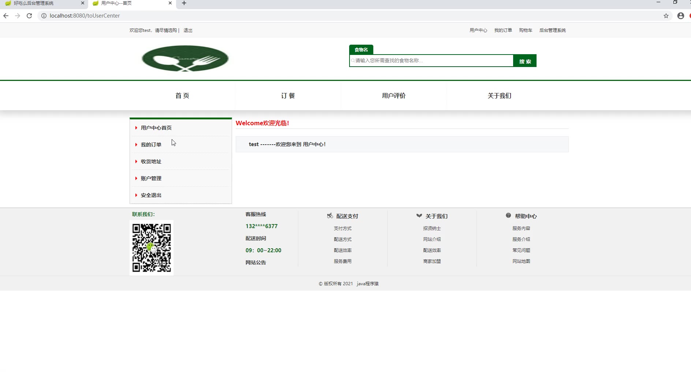
Task: Open a new tab with the plus icon
Action: (x=184, y=3)
